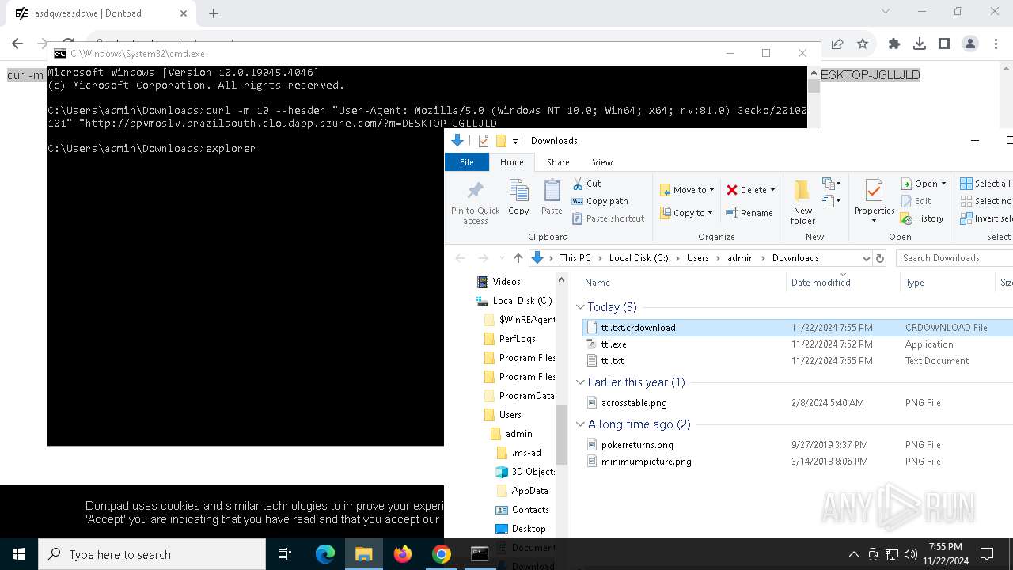1013x570 pixels.
Task: Open address bar history dropdown
Action: coord(866,258)
